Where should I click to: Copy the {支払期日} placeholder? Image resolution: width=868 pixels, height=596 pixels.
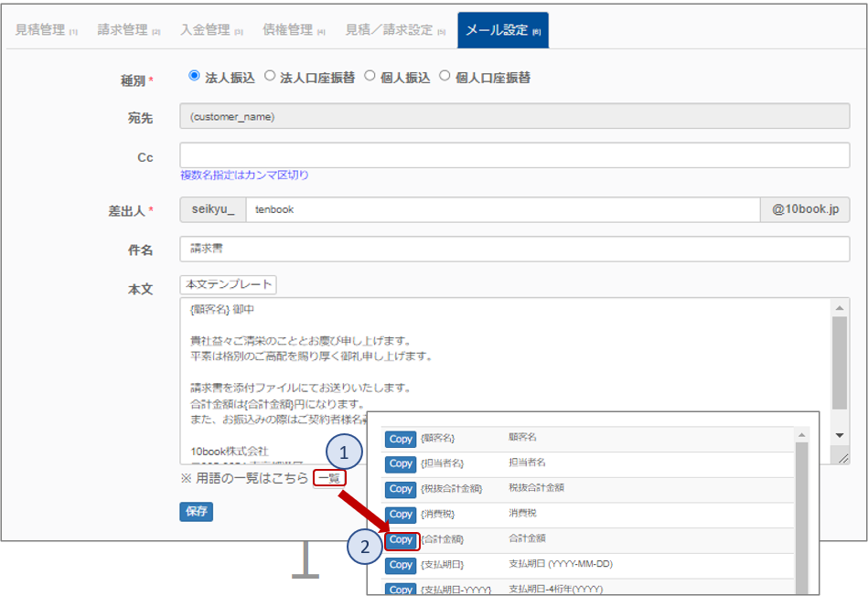click(401, 565)
